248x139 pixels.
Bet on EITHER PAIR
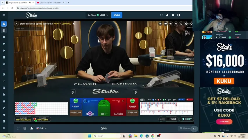[x=132, y=113]
